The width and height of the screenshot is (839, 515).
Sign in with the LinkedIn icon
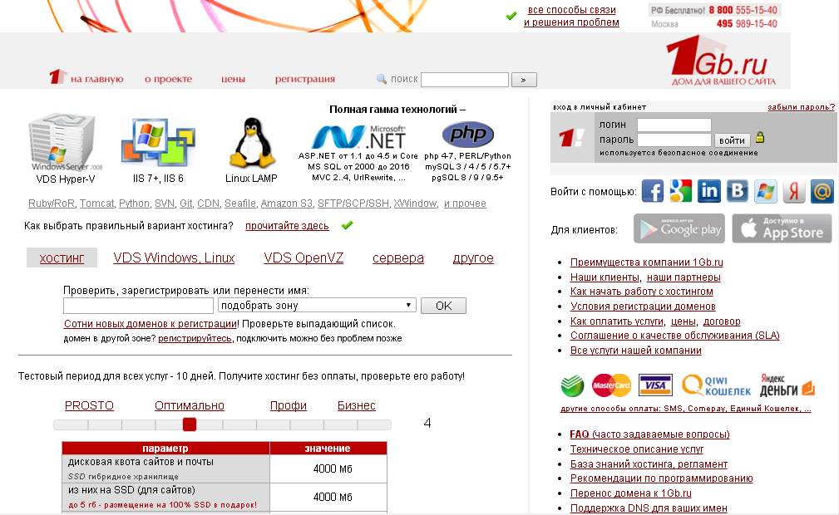pyautogui.click(x=709, y=191)
